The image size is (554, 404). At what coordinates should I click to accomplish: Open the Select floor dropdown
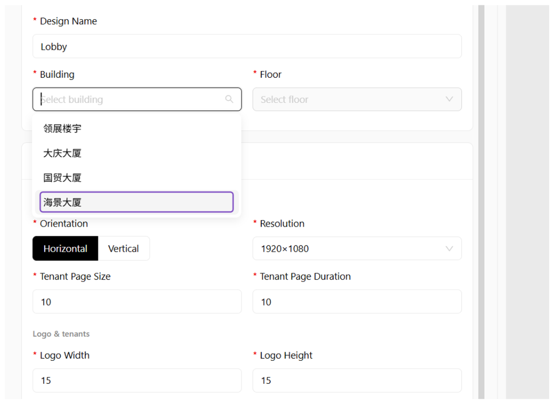tap(357, 99)
